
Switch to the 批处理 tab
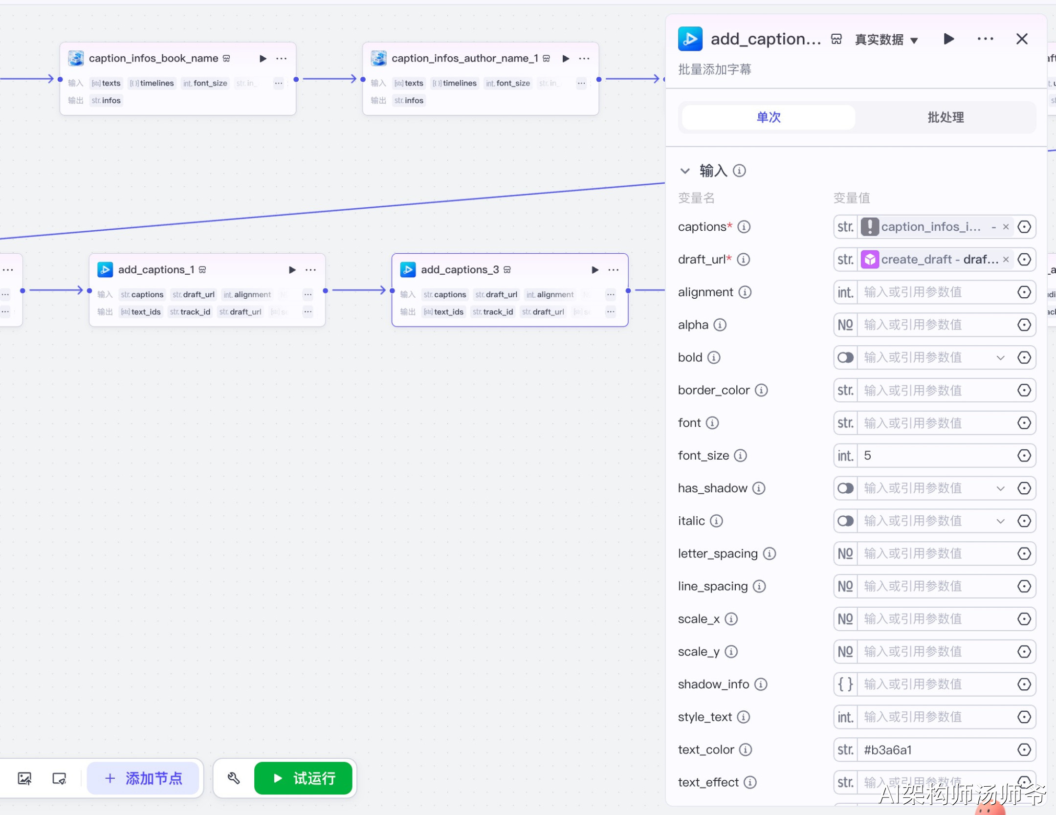pyautogui.click(x=946, y=117)
